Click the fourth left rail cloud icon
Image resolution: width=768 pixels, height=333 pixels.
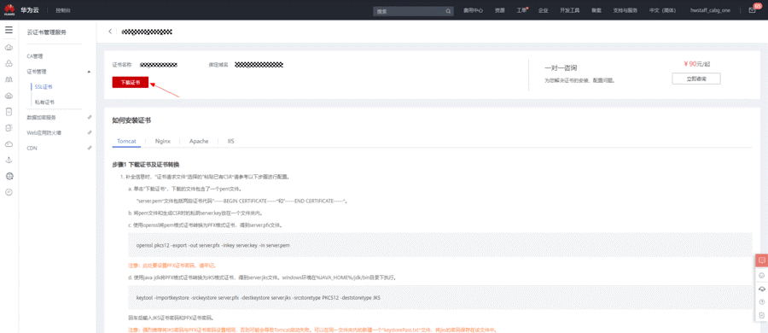point(9,96)
